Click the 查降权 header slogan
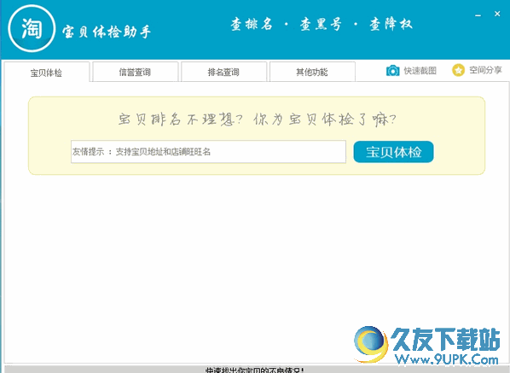510x373 pixels. (391, 25)
